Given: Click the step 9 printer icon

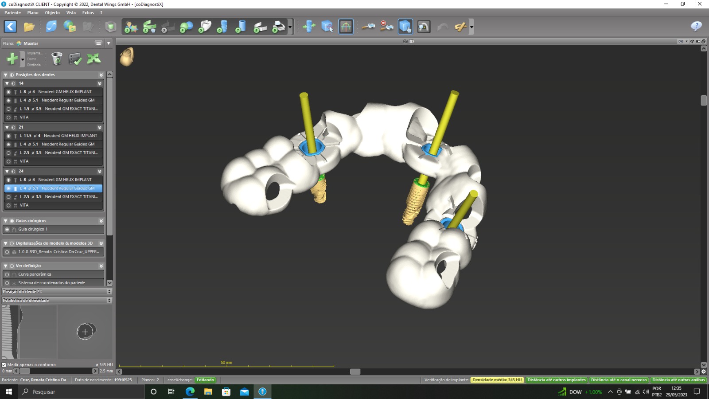Looking at the screenshot, I should tap(279, 27).
